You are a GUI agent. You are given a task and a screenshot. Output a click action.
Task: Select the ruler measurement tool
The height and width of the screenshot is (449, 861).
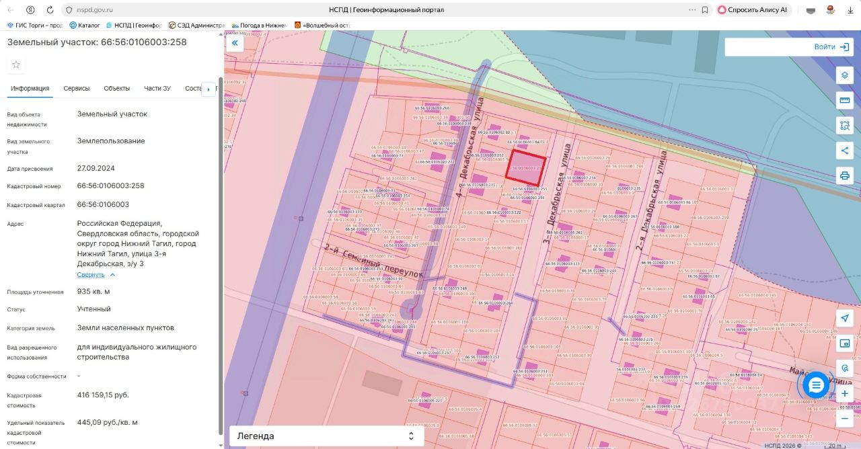click(844, 100)
